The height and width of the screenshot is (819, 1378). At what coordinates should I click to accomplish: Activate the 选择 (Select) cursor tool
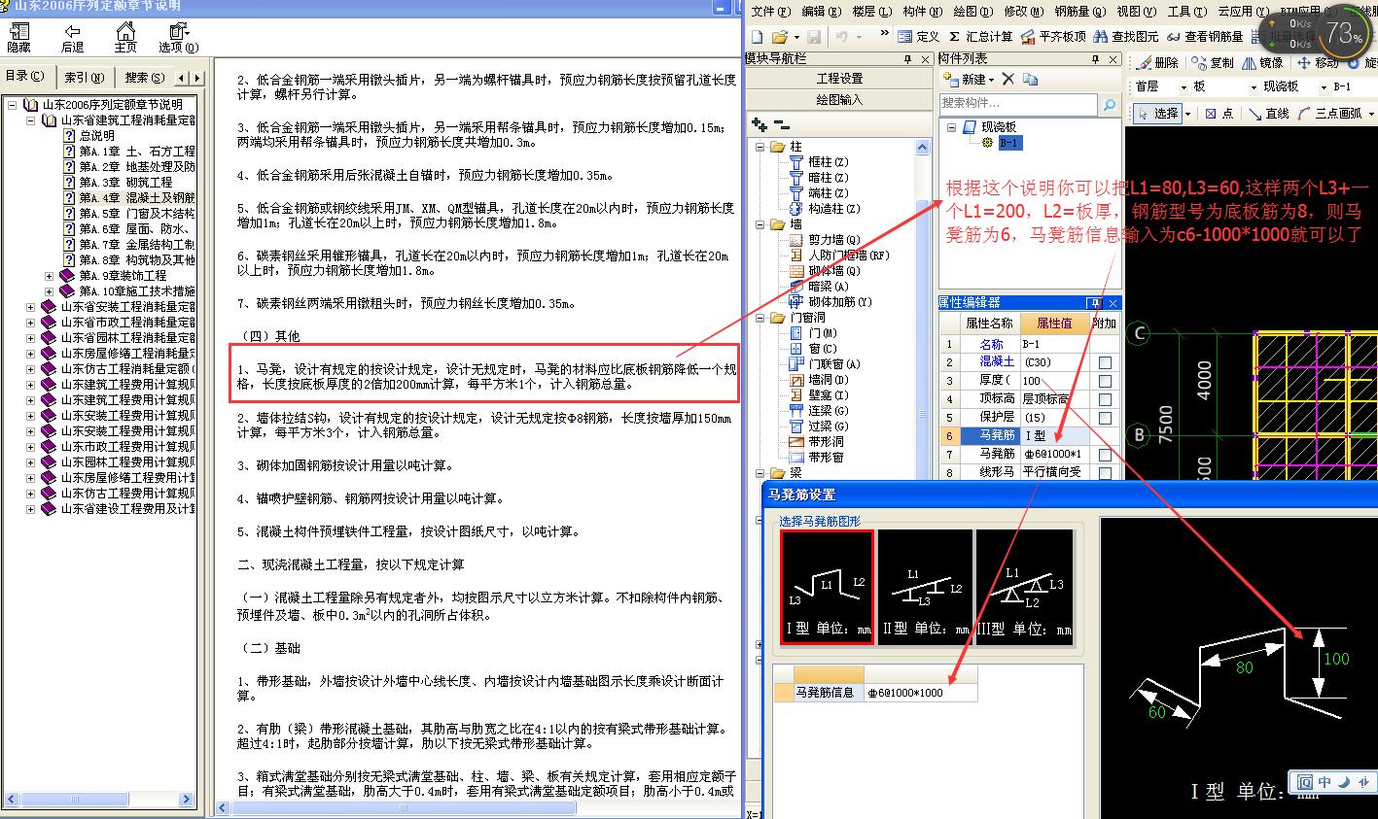pos(1158,114)
